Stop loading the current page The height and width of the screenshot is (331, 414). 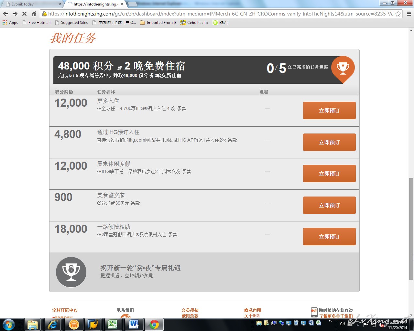(x=24, y=14)
